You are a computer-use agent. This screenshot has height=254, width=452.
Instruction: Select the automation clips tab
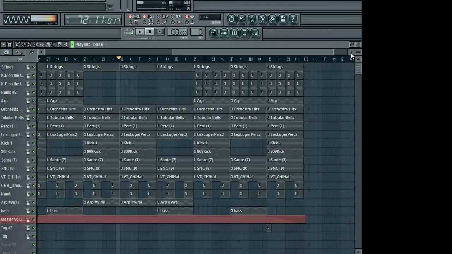[19, 52]
